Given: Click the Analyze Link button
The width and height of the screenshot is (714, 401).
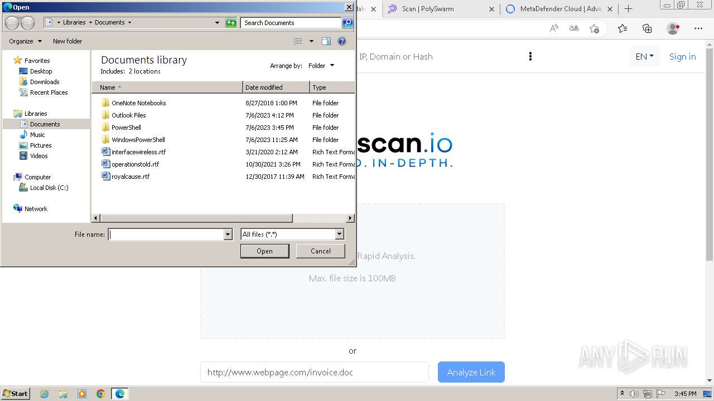Looking at the screenshot, I should click(x=471, y=372).
